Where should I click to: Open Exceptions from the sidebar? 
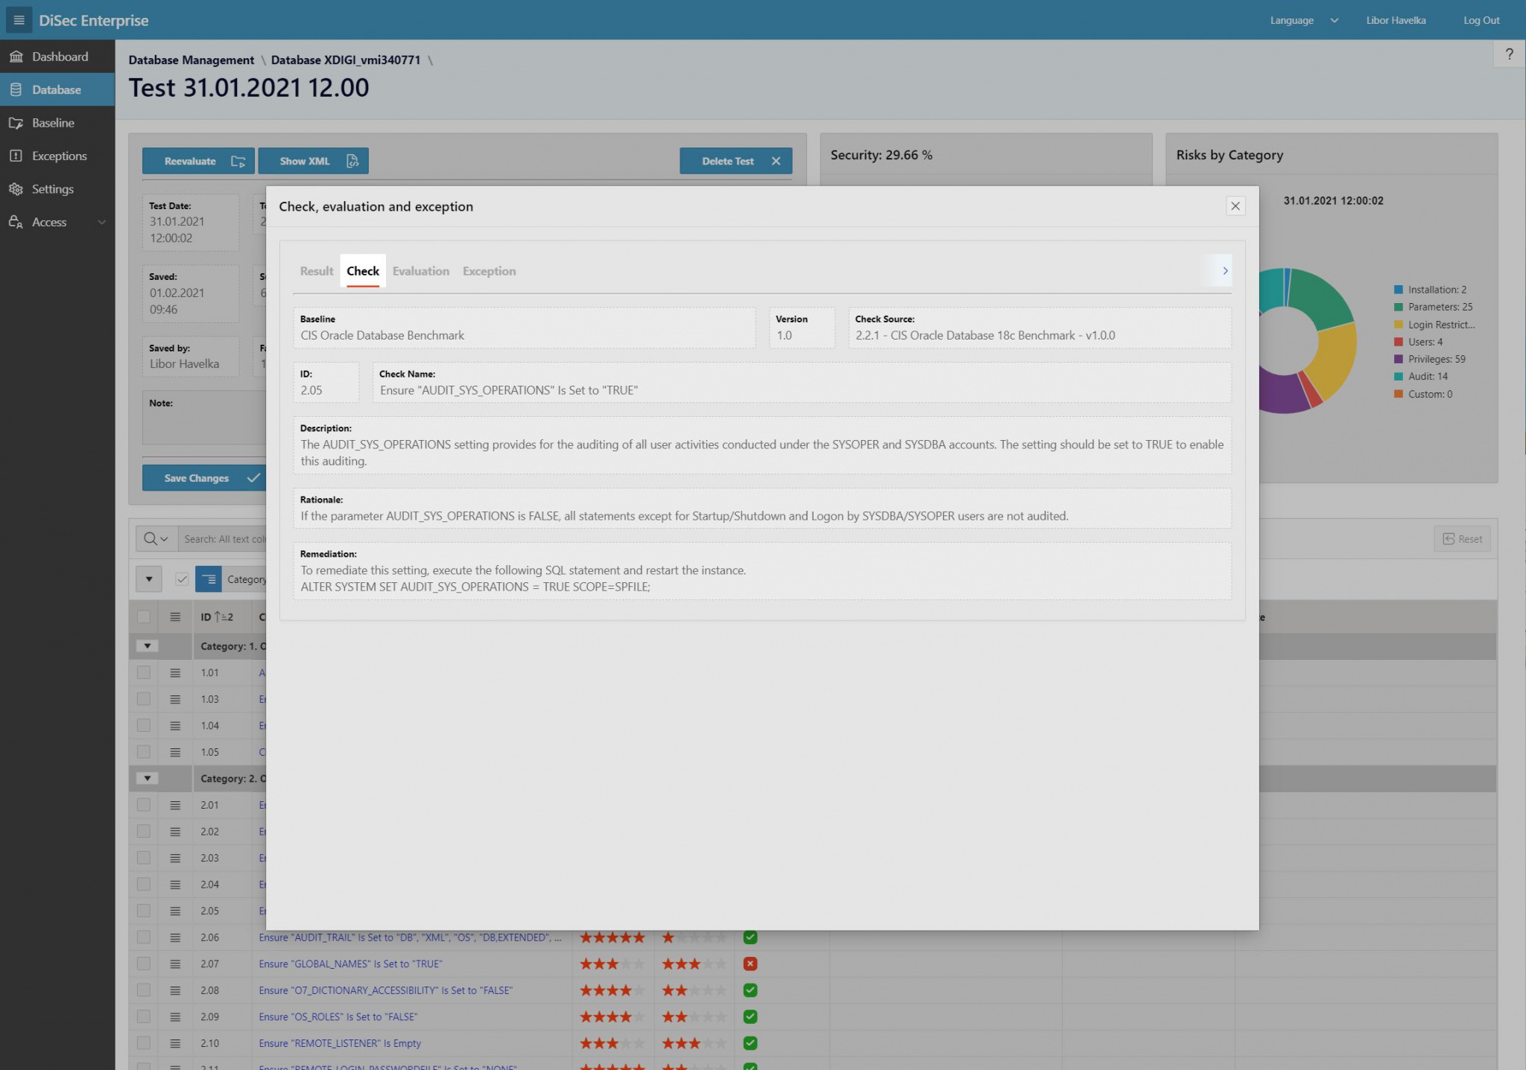[59, 156]
